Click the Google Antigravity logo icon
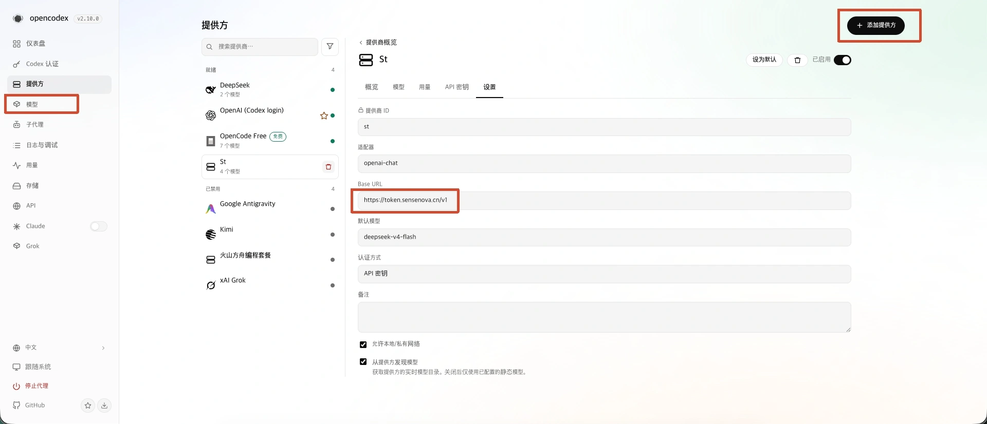This screenshot has height=424, width=987. click(211, 209)
